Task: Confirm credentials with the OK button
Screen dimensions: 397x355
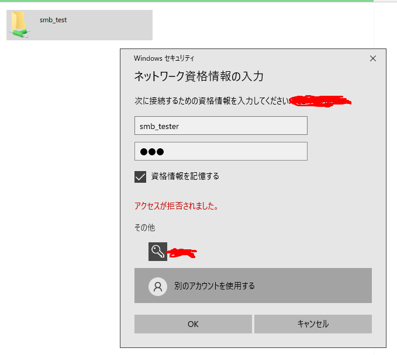Action: (193, 324)
